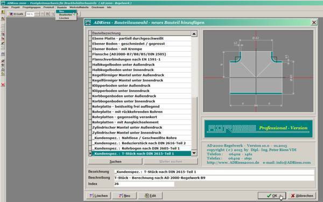Viewport: 323px width, 202px height.
Task: Click the ADRiess logo icon in dialog title
Action: [88, 22]
